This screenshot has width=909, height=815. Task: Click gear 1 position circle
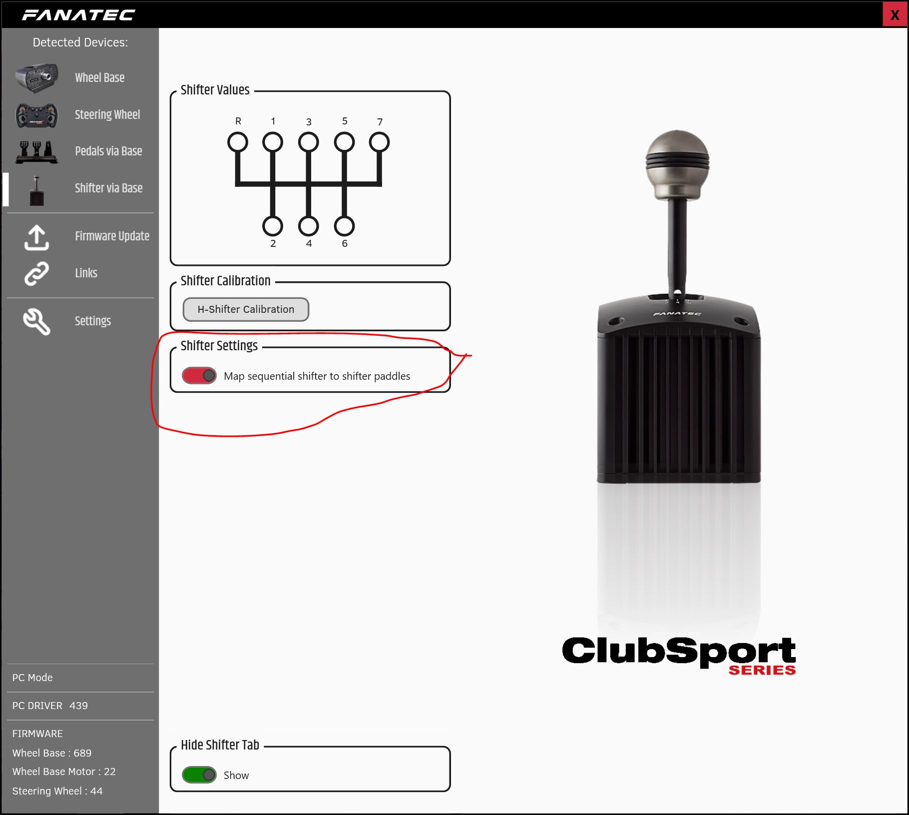pyautogui.click(x=273, y=142)
